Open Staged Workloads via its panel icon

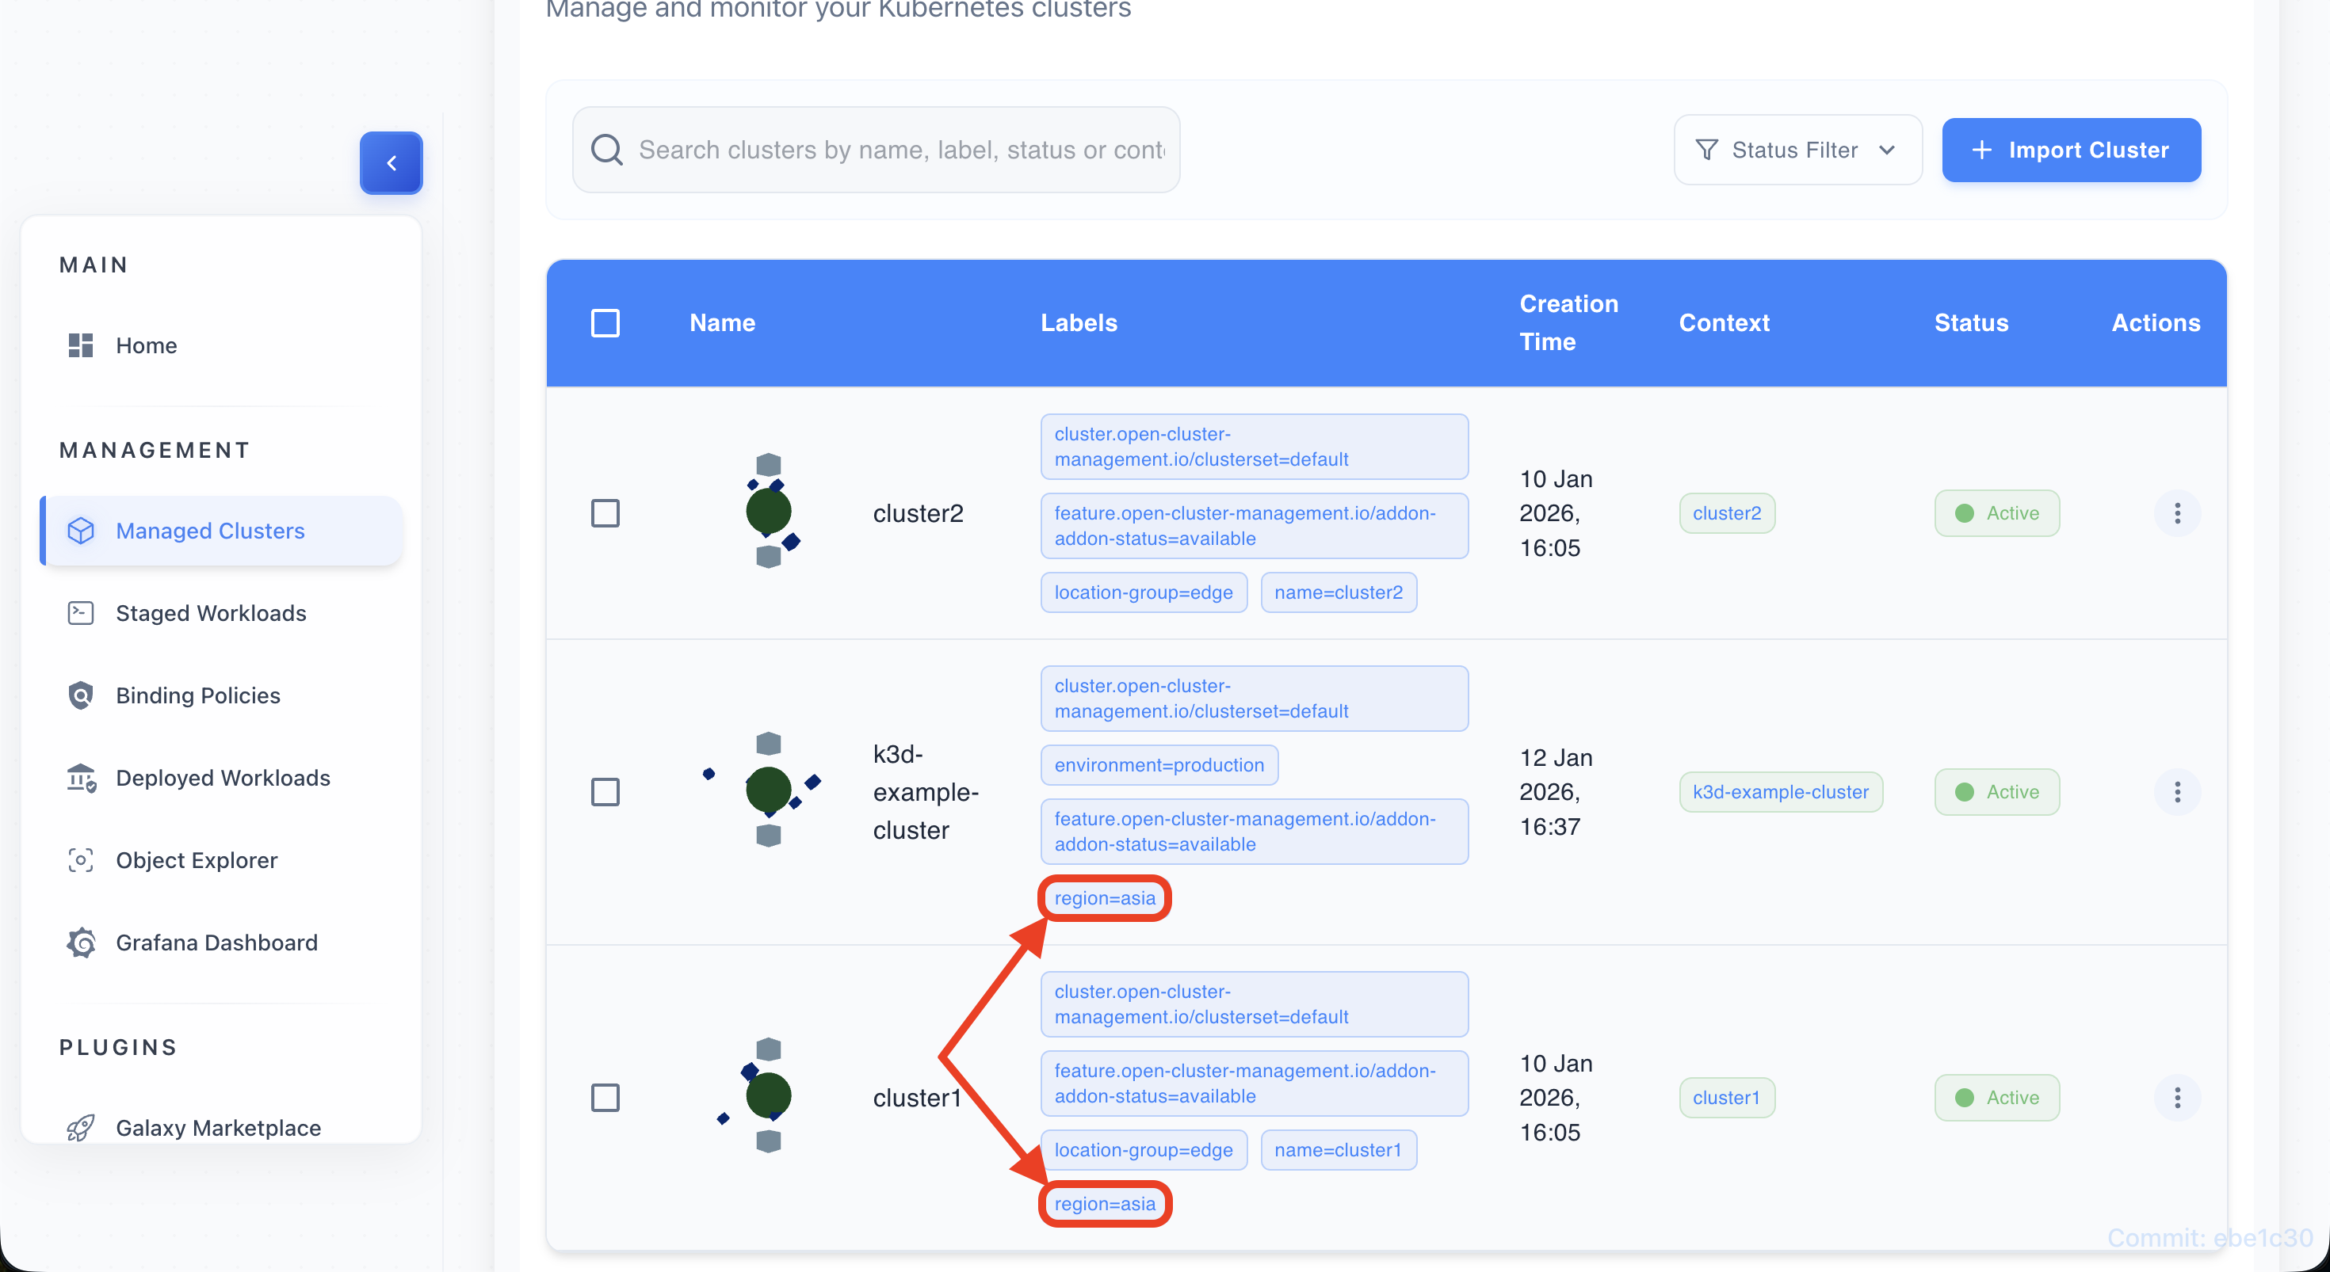(81, 613)
